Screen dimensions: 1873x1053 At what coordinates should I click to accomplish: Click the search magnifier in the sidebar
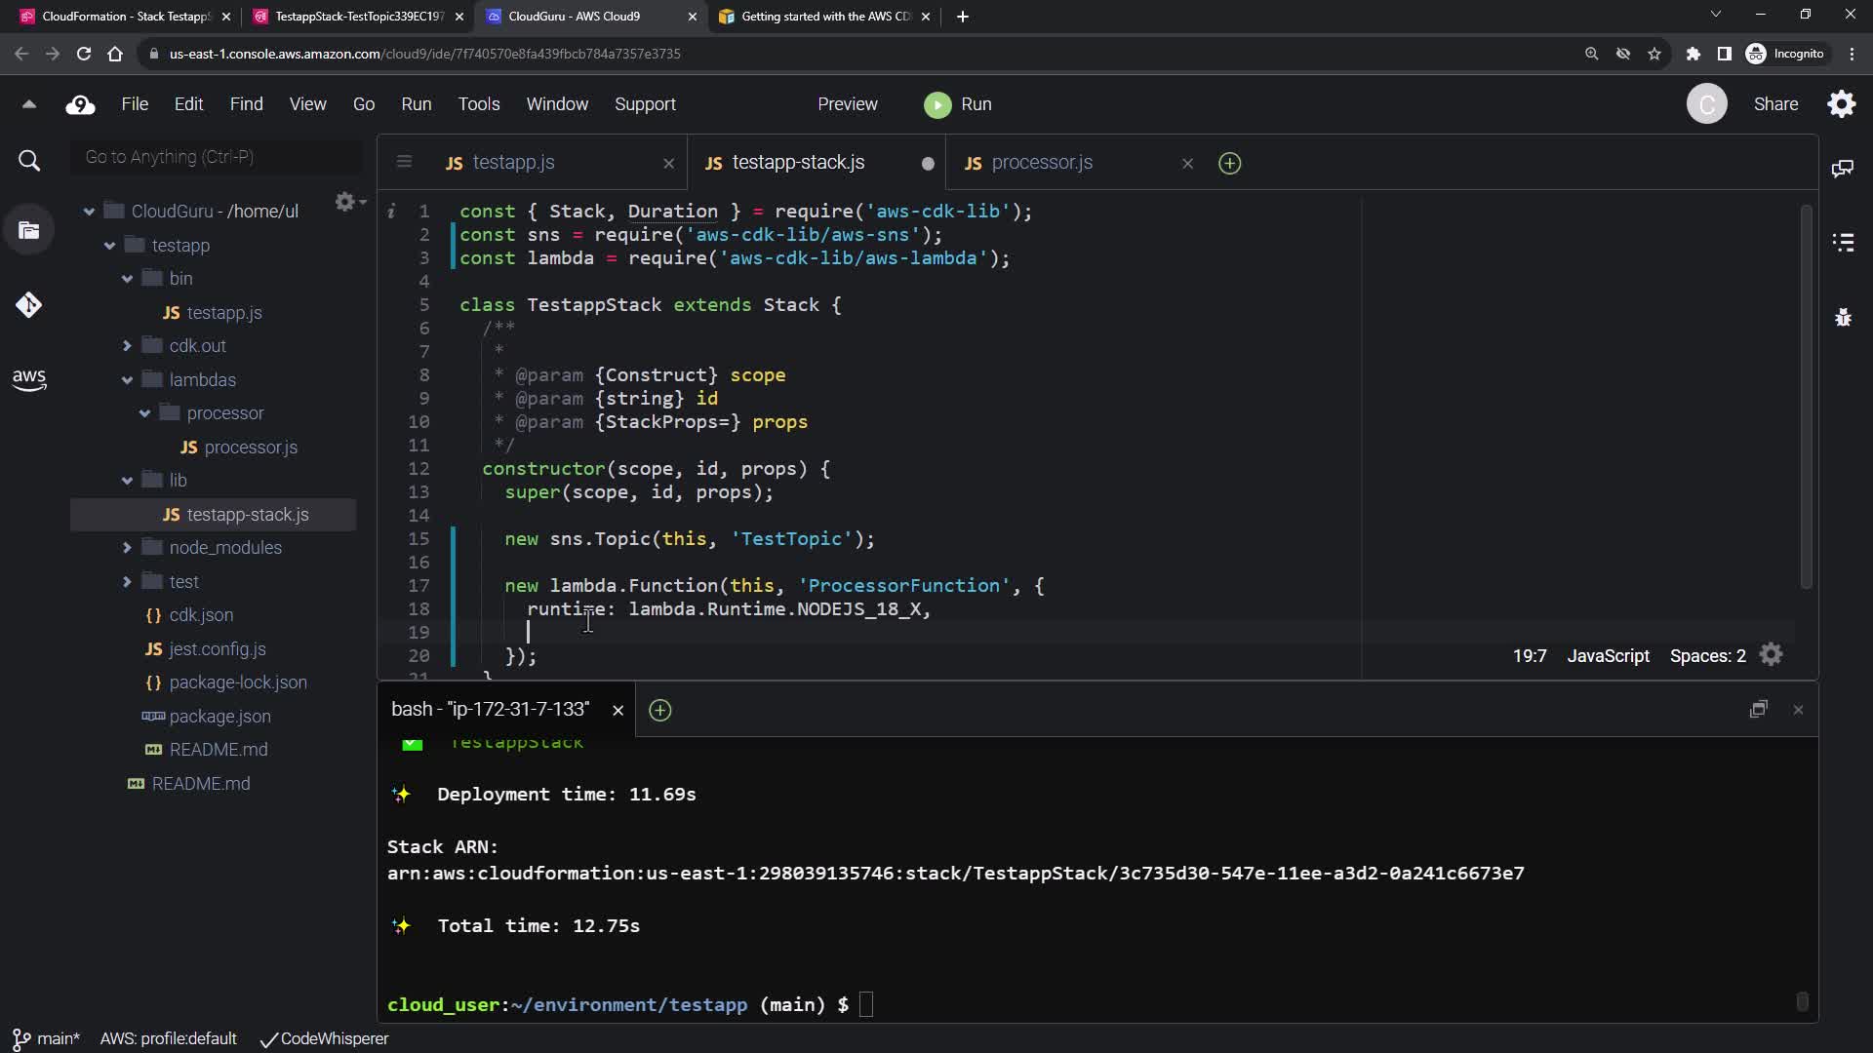[x=29, y=161]
